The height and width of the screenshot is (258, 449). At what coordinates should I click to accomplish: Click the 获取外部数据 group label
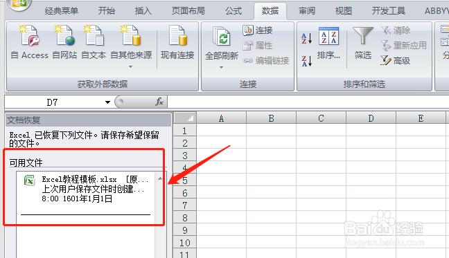point(103,84)
